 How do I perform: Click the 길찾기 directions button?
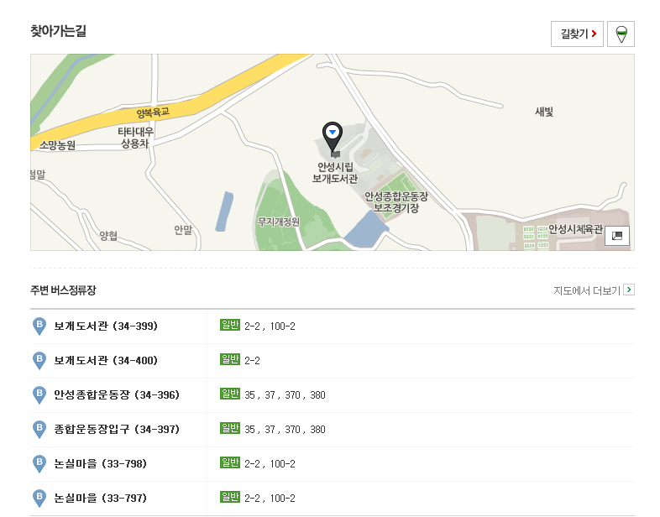[x=577, y=34]
